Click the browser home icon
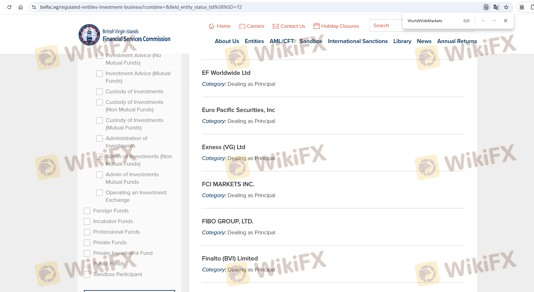 tap(21, 7)
